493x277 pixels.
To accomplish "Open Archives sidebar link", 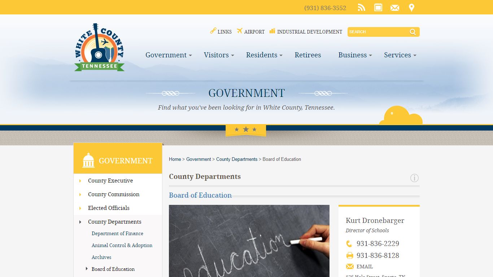I will [101, 257].
